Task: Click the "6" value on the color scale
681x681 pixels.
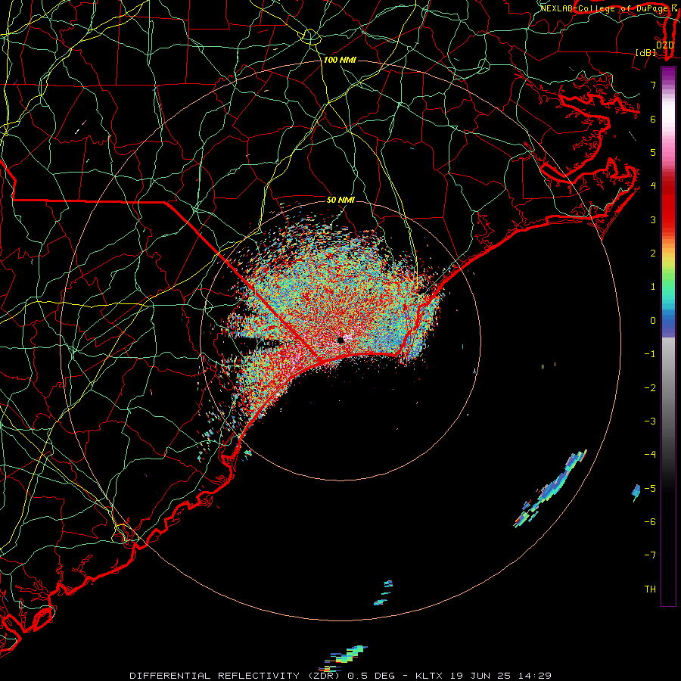Action: click(653, 119)
